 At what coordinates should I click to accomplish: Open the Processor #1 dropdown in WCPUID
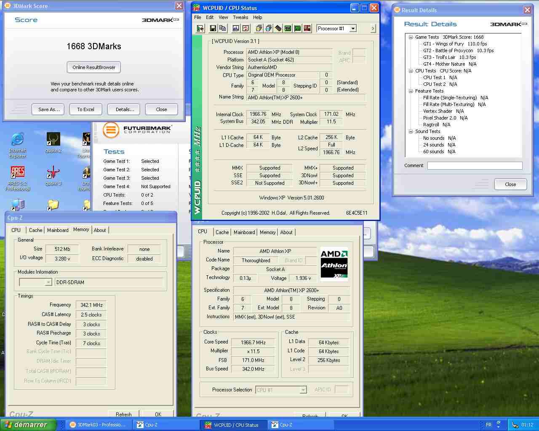coord(353,28)
